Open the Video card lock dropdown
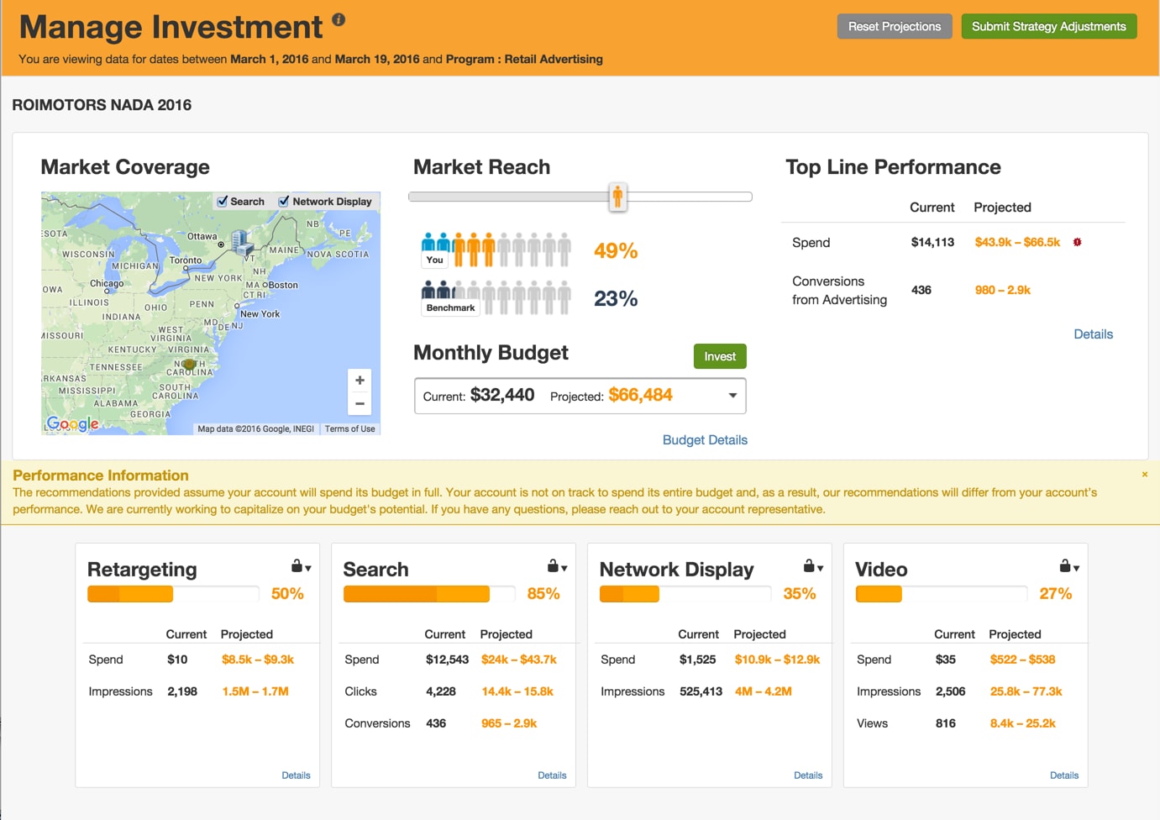This screenshot has width=1160, height=820. coord(1069,567)
